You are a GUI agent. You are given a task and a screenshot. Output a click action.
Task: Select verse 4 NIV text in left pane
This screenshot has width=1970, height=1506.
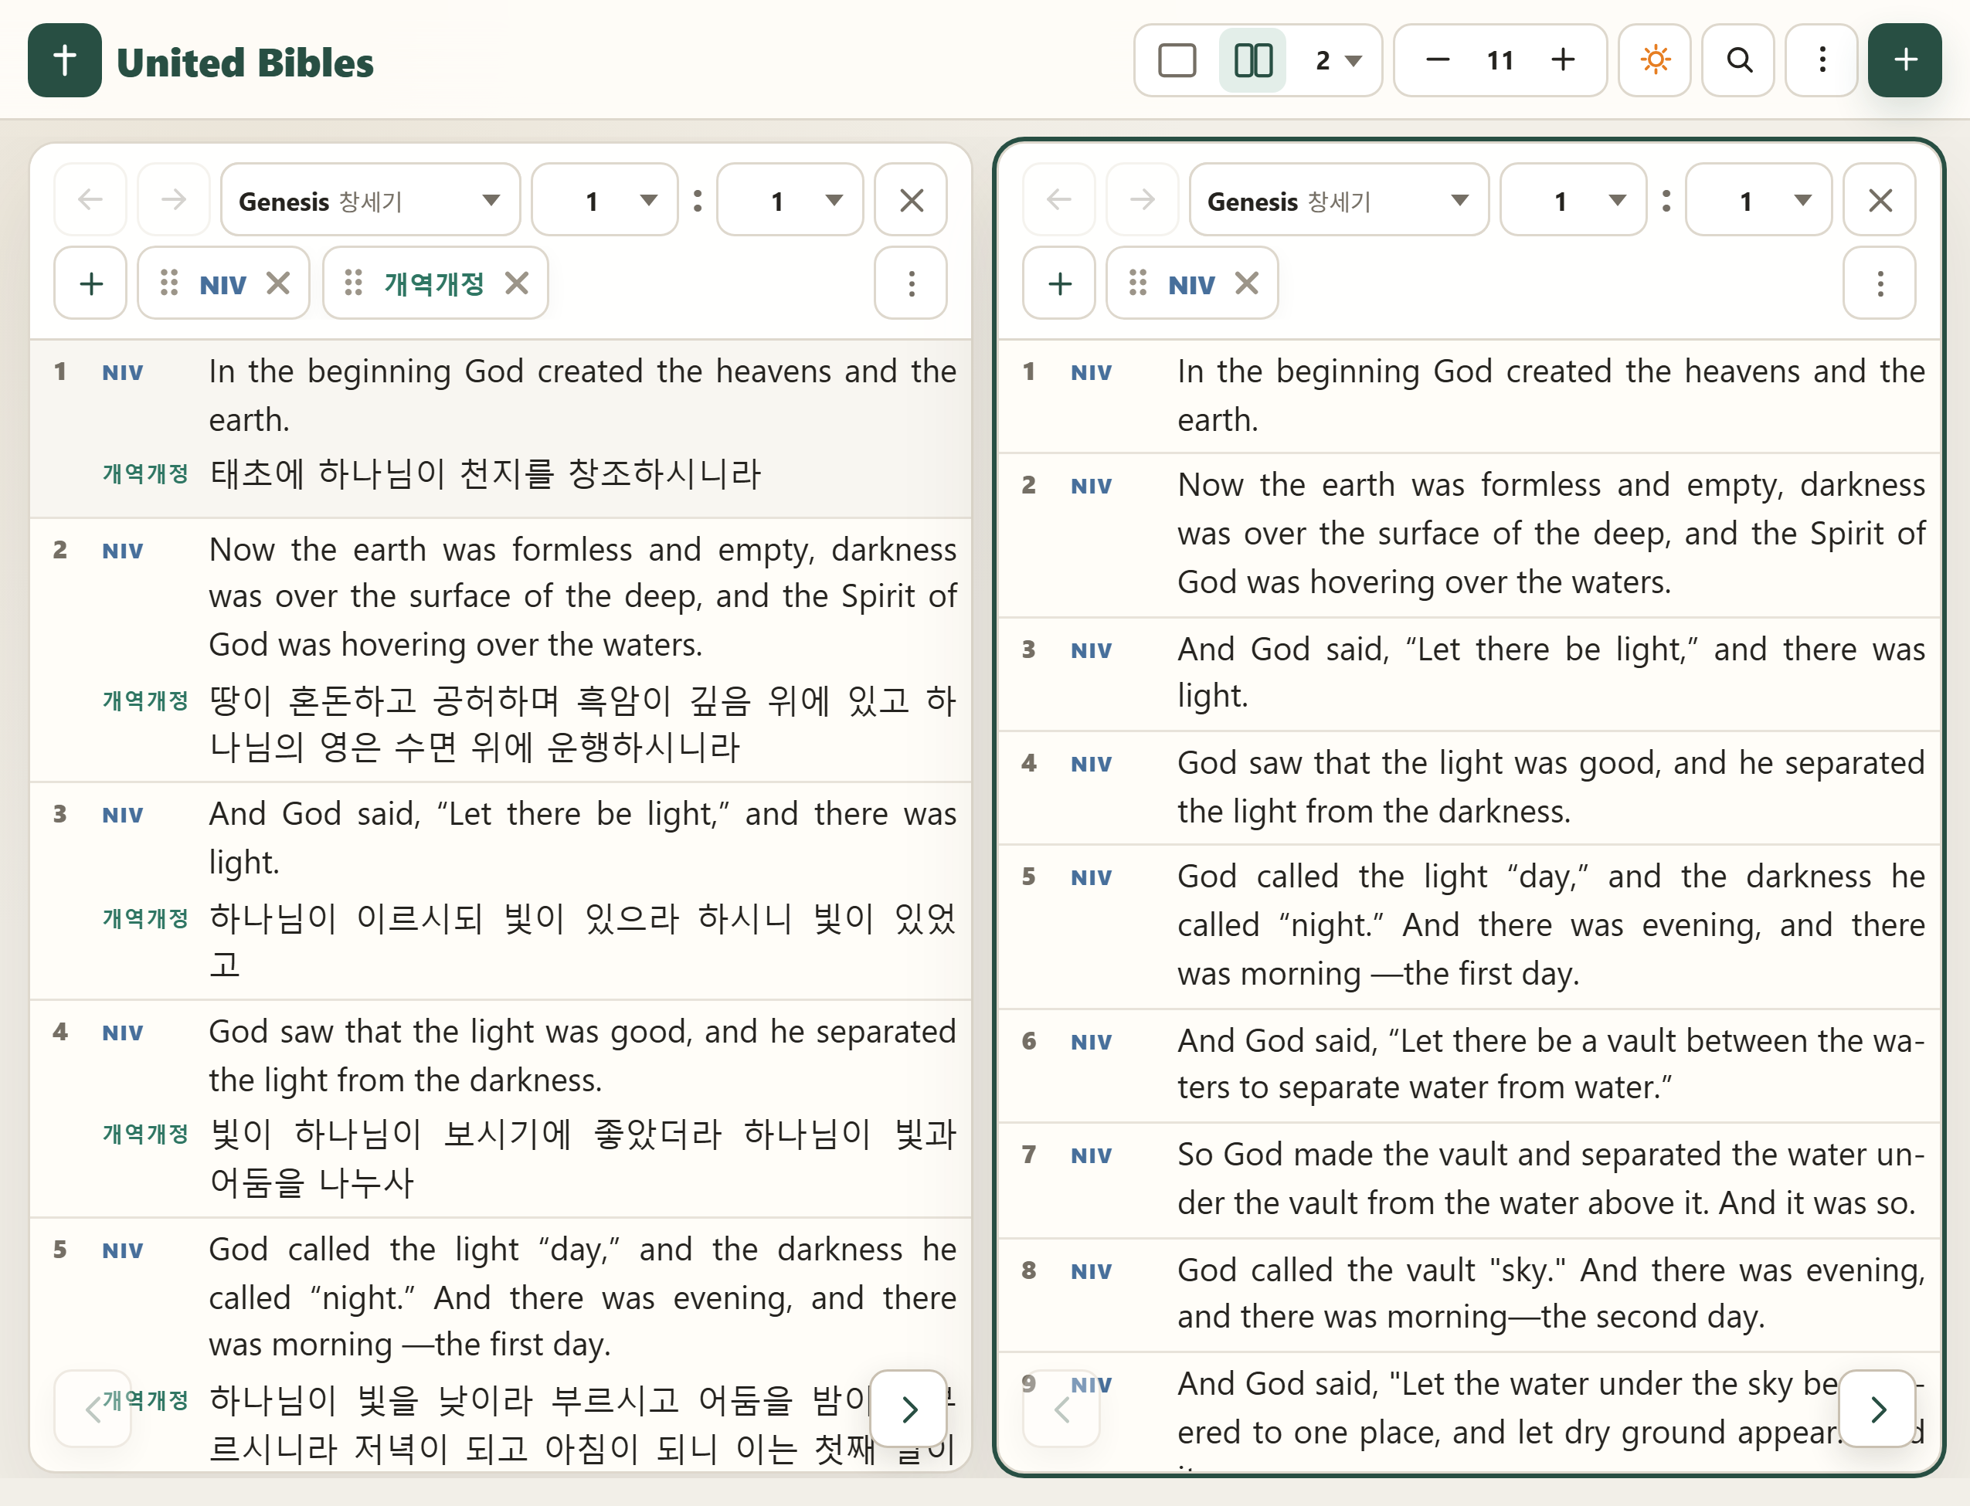pos(582,1055)
